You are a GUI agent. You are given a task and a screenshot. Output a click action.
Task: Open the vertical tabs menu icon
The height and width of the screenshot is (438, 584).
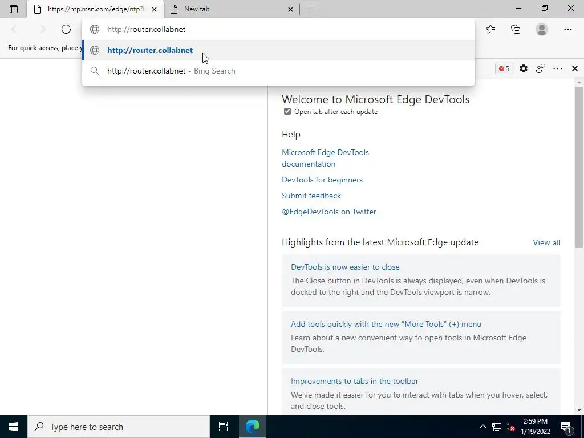coord(14,9)
